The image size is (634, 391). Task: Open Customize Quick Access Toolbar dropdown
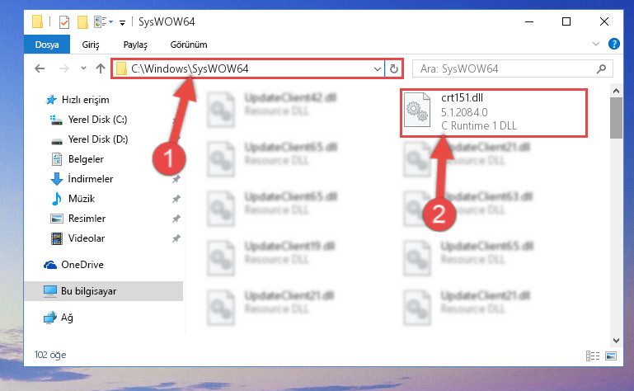click(x=122, y=22)
